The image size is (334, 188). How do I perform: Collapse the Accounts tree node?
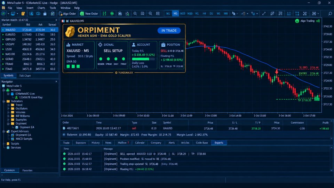point(3,90)
